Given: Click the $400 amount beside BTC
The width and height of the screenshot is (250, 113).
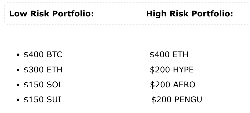Looking at the screenshot, I should [x=33, y=55].
